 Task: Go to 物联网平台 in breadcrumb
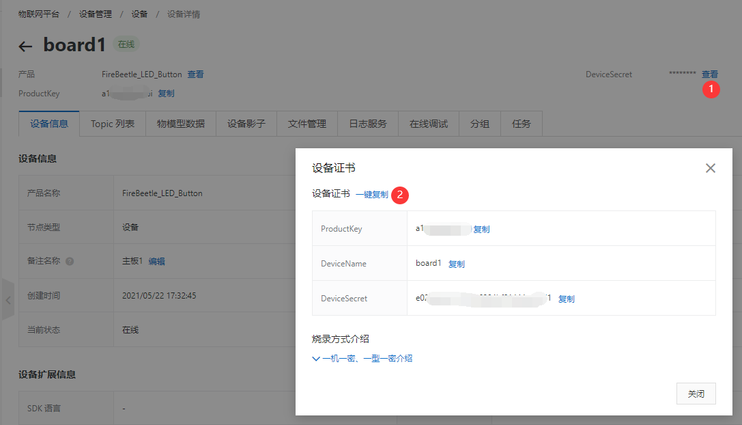coord(39,14)
